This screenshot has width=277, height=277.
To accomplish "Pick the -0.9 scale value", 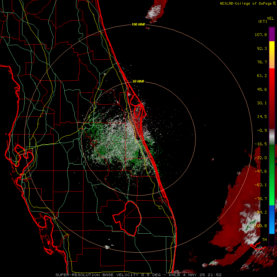I will pos(262,130).
